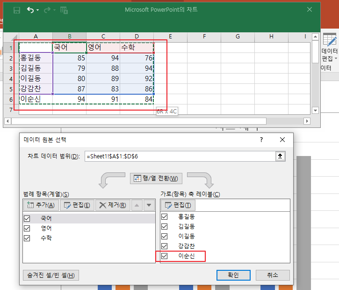Image resolution: width=339 pixels, height=290 pixels.
Task: Uncheck the 영어 series checkbox
Action: (x=27, y=228)
